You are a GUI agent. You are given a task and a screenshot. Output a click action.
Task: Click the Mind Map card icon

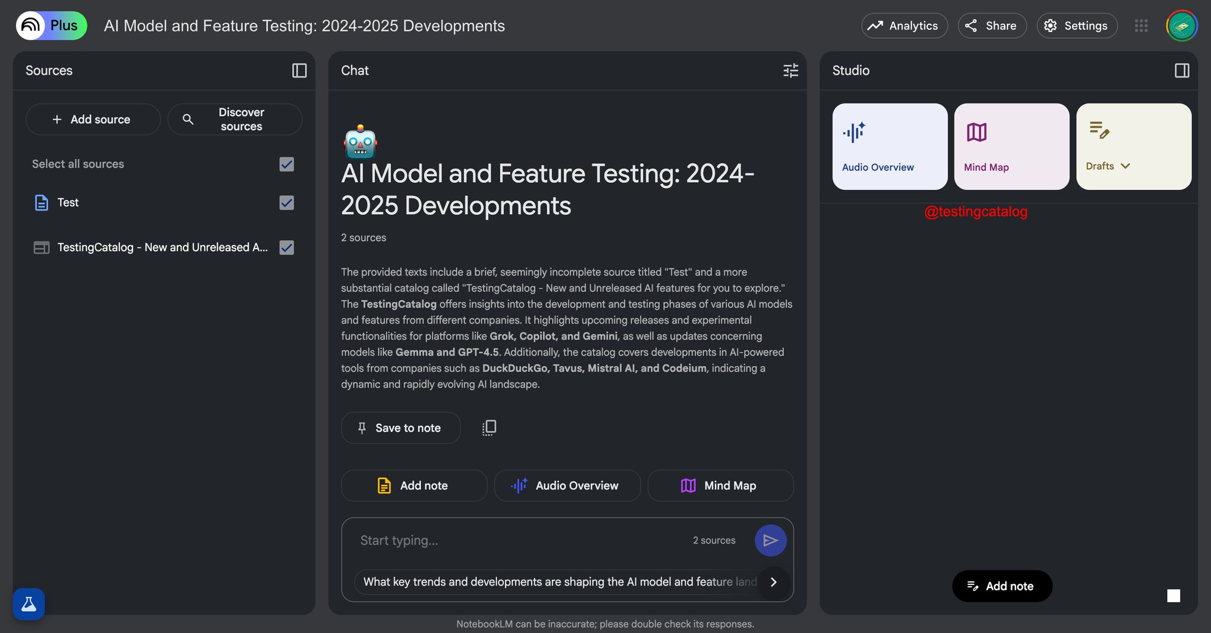point(977,132)
